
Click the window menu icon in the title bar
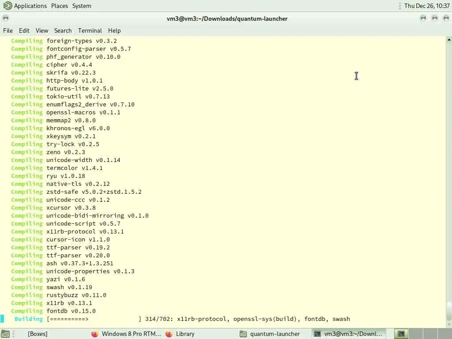coord(5,19)
